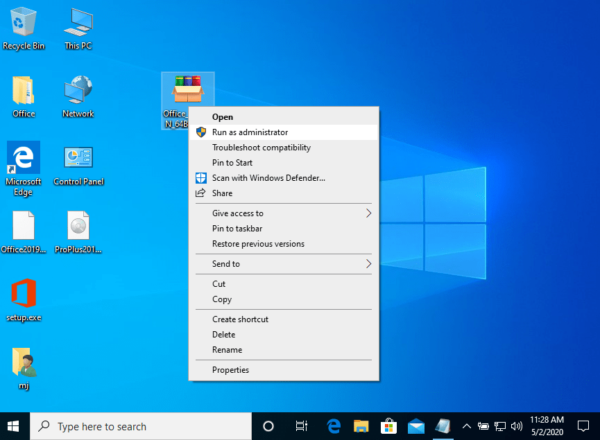This screenshot has width=600, height=440.
Task: Show hidden system tray icons
Action: tap(467, 426)
